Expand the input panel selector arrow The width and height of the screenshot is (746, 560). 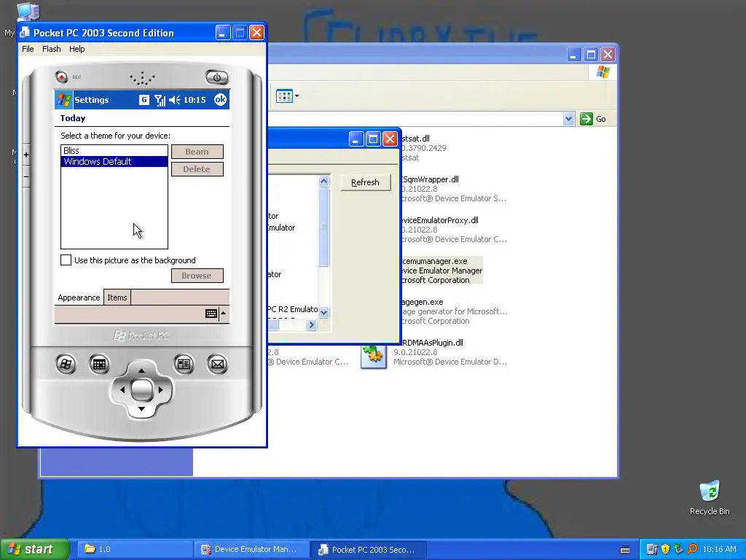coord(223,313)
